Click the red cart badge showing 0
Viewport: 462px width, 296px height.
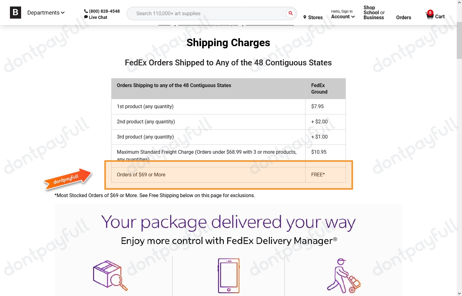coord(430,13)
